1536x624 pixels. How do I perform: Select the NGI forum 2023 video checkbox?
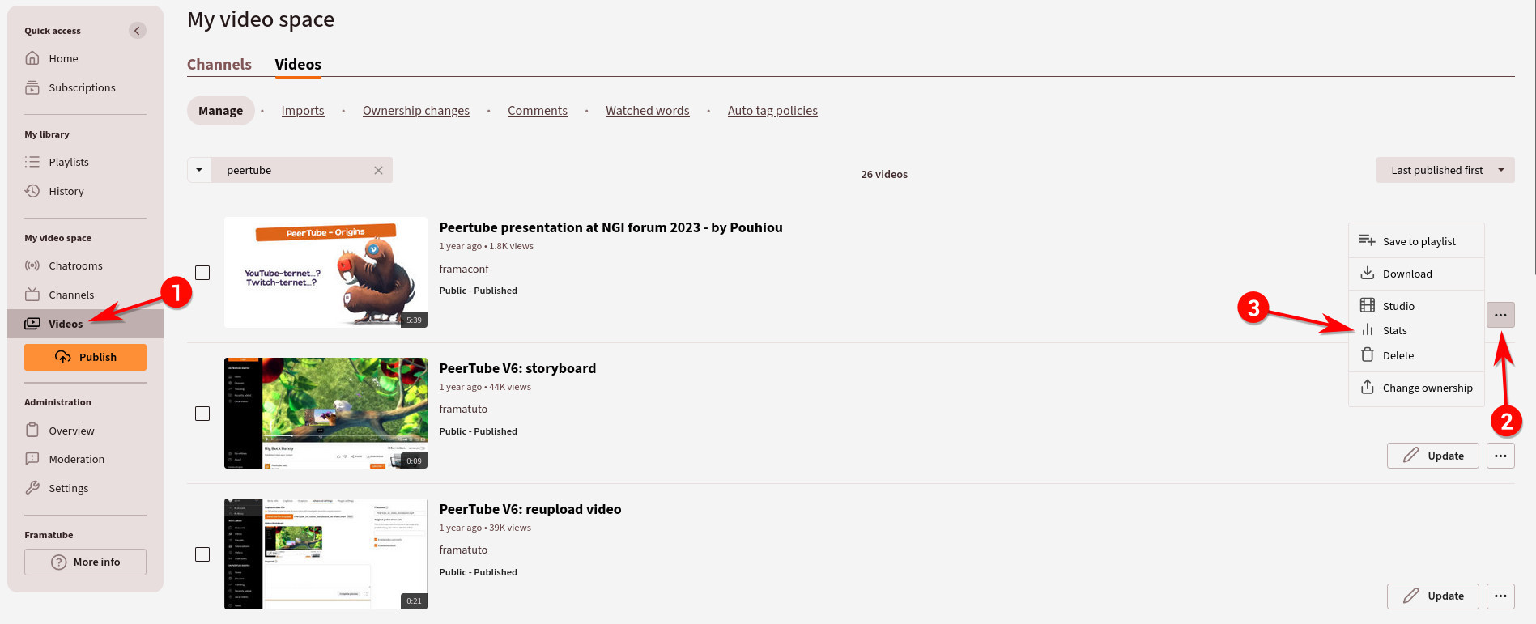tap(202, 273)
